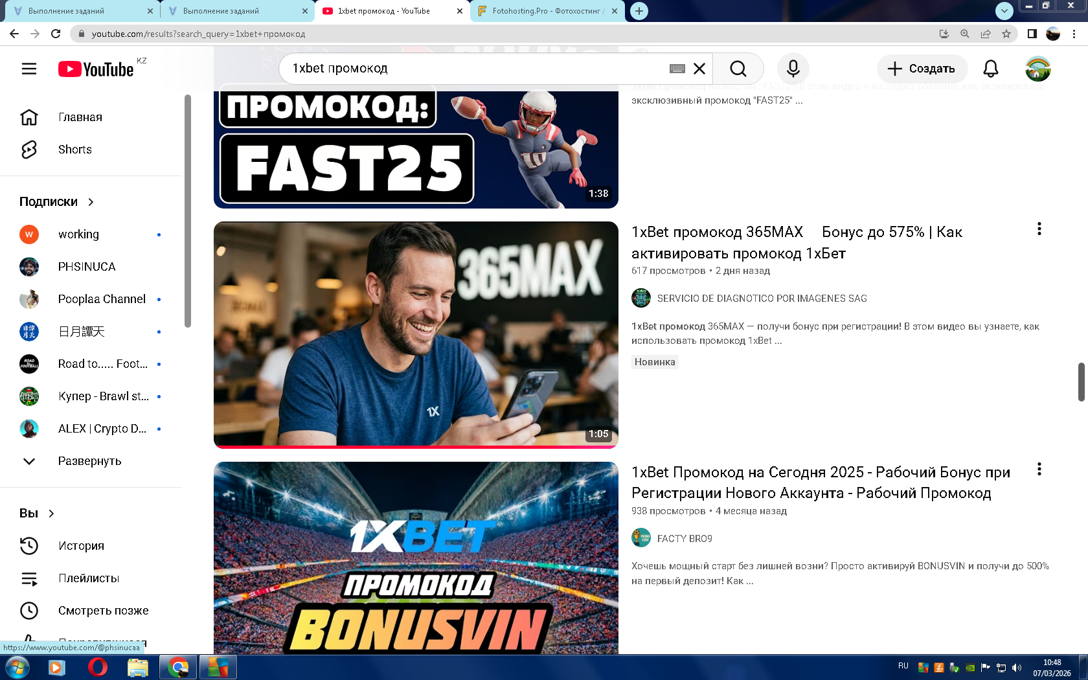Viewport: 1088px width, 680px height.
Task: Start voice search with microphone
Action: tap(793, 69)
